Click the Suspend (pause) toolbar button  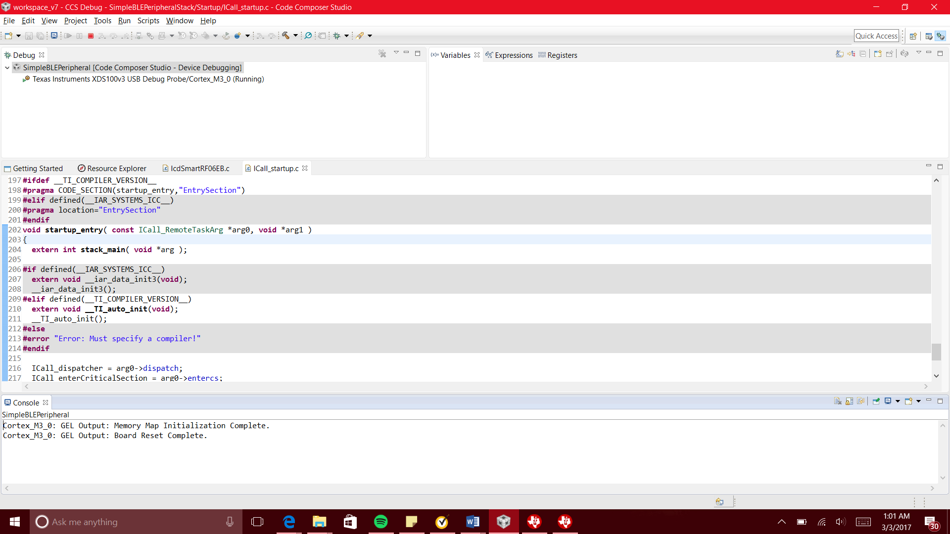coord(79,36)
